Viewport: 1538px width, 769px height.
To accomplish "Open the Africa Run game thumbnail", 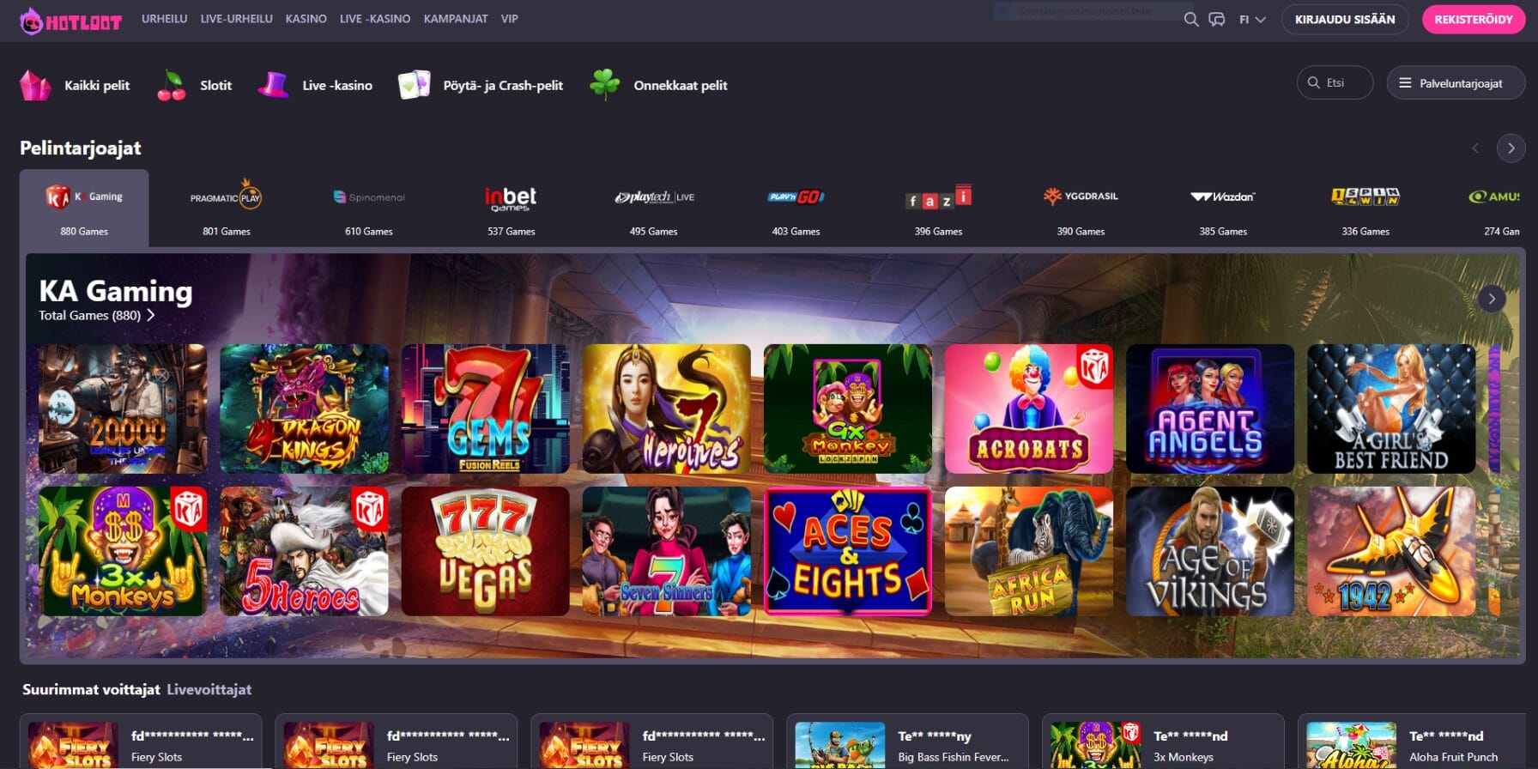I will tap(1029, 551).
